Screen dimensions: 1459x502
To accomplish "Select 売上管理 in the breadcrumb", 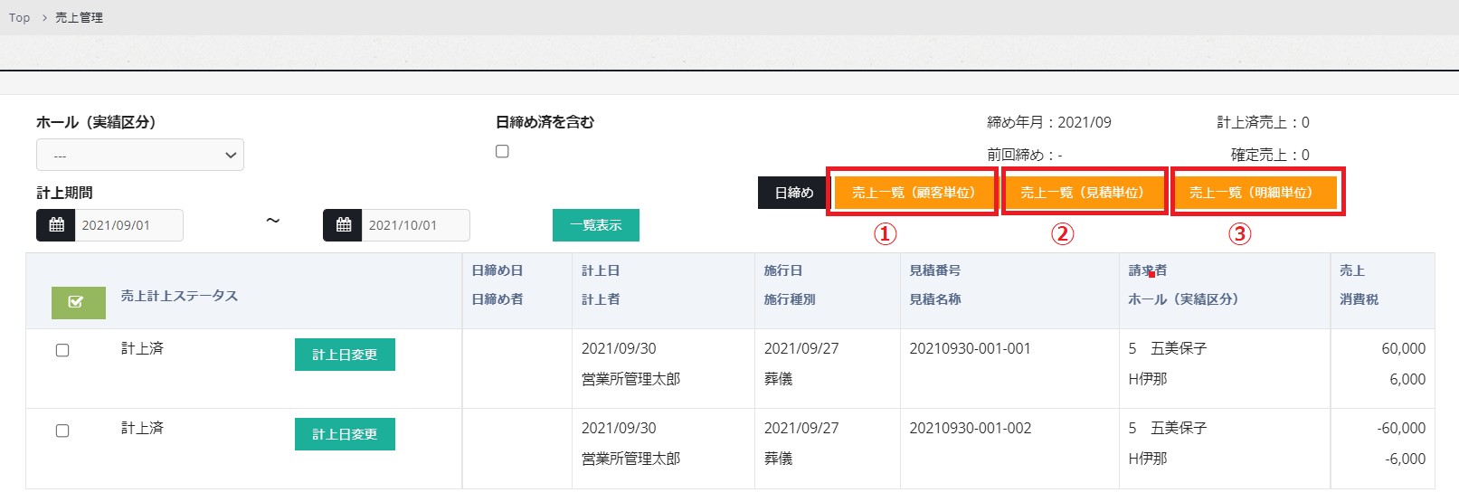I will (79, 17).
